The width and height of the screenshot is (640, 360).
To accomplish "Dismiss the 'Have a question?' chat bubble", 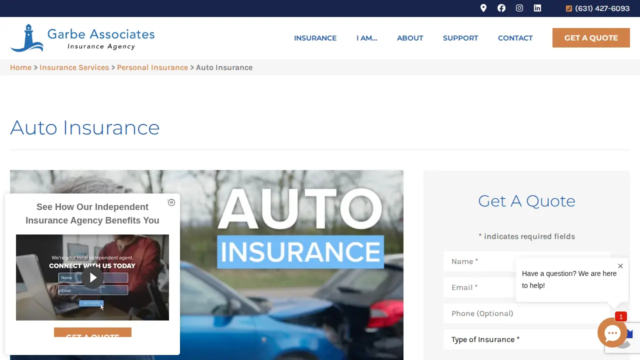I will pyautogui.click(x=620, y=266).
